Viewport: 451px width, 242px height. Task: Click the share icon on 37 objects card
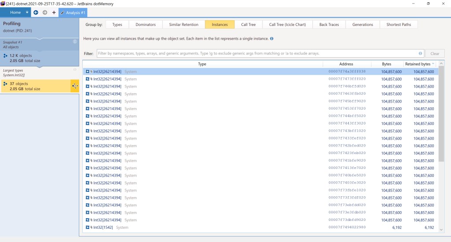click(74, 86)
